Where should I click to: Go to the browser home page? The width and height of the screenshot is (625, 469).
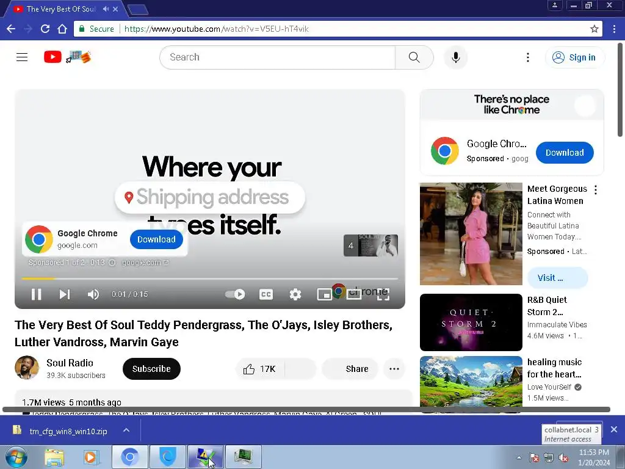coord(62,29)
